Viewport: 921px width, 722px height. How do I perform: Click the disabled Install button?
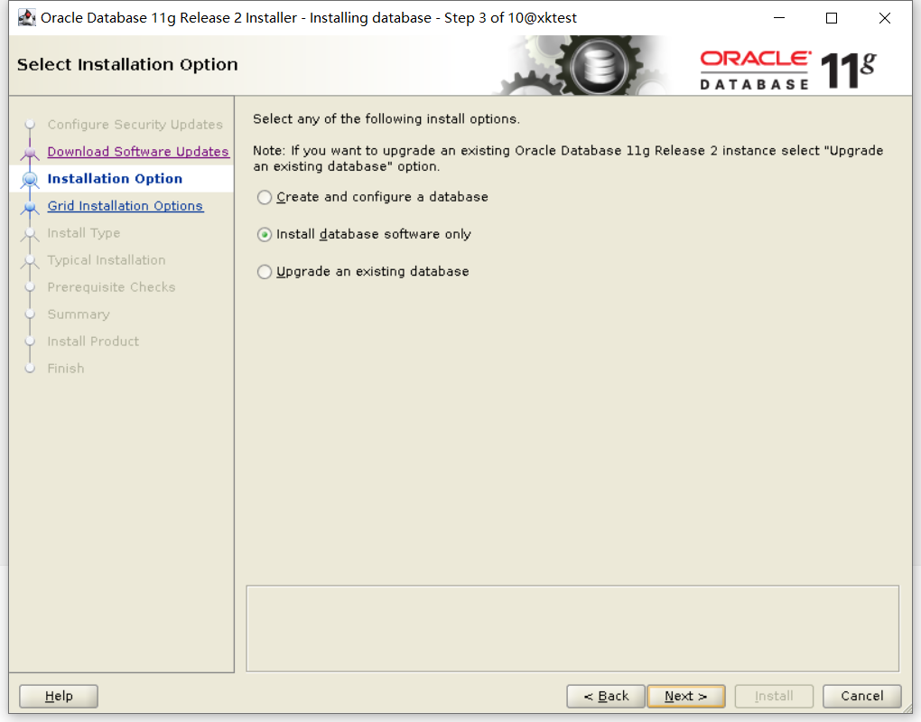tap(774, 696)
